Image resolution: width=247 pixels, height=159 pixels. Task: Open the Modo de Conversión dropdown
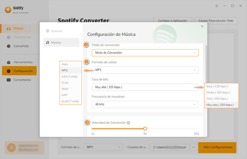[145, 53]
